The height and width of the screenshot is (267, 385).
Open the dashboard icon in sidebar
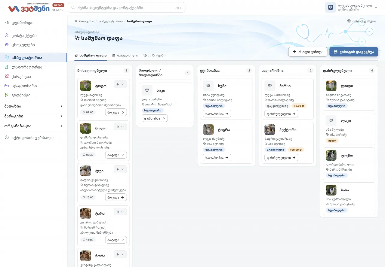click(7, 23)
